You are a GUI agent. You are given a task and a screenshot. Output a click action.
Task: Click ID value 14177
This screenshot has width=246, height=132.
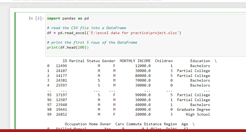[x=61, y=76]
